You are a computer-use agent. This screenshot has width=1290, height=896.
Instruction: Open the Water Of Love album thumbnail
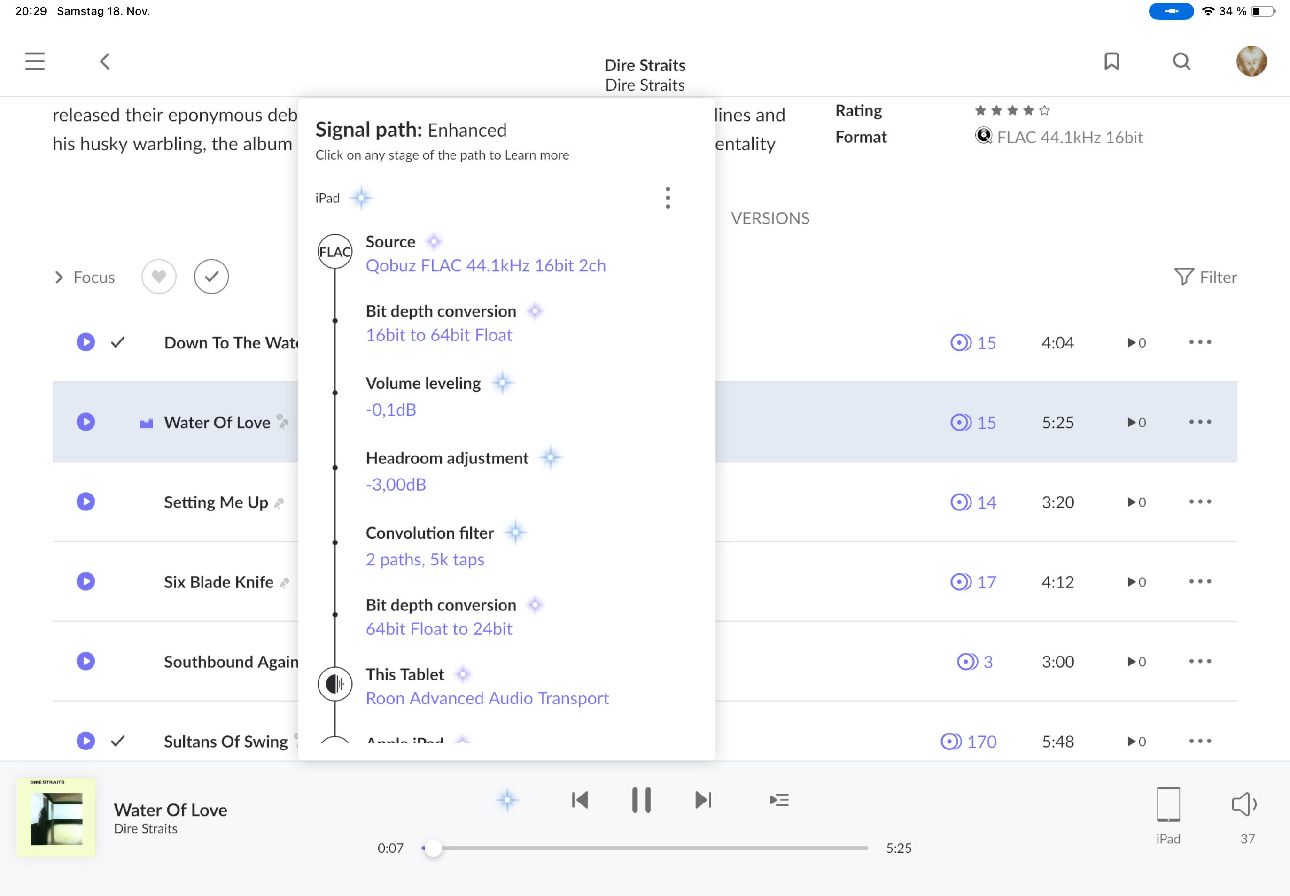[x=56, y=817]
